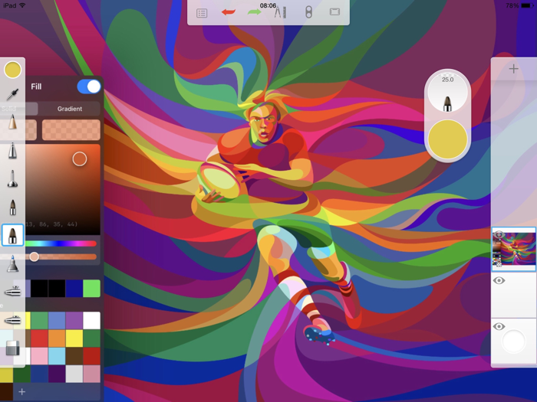
Task: Choose the silver pen nib tool
Action: tap(12, 151)
